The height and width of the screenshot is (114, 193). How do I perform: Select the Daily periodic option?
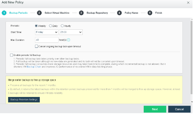coord(50,26)
